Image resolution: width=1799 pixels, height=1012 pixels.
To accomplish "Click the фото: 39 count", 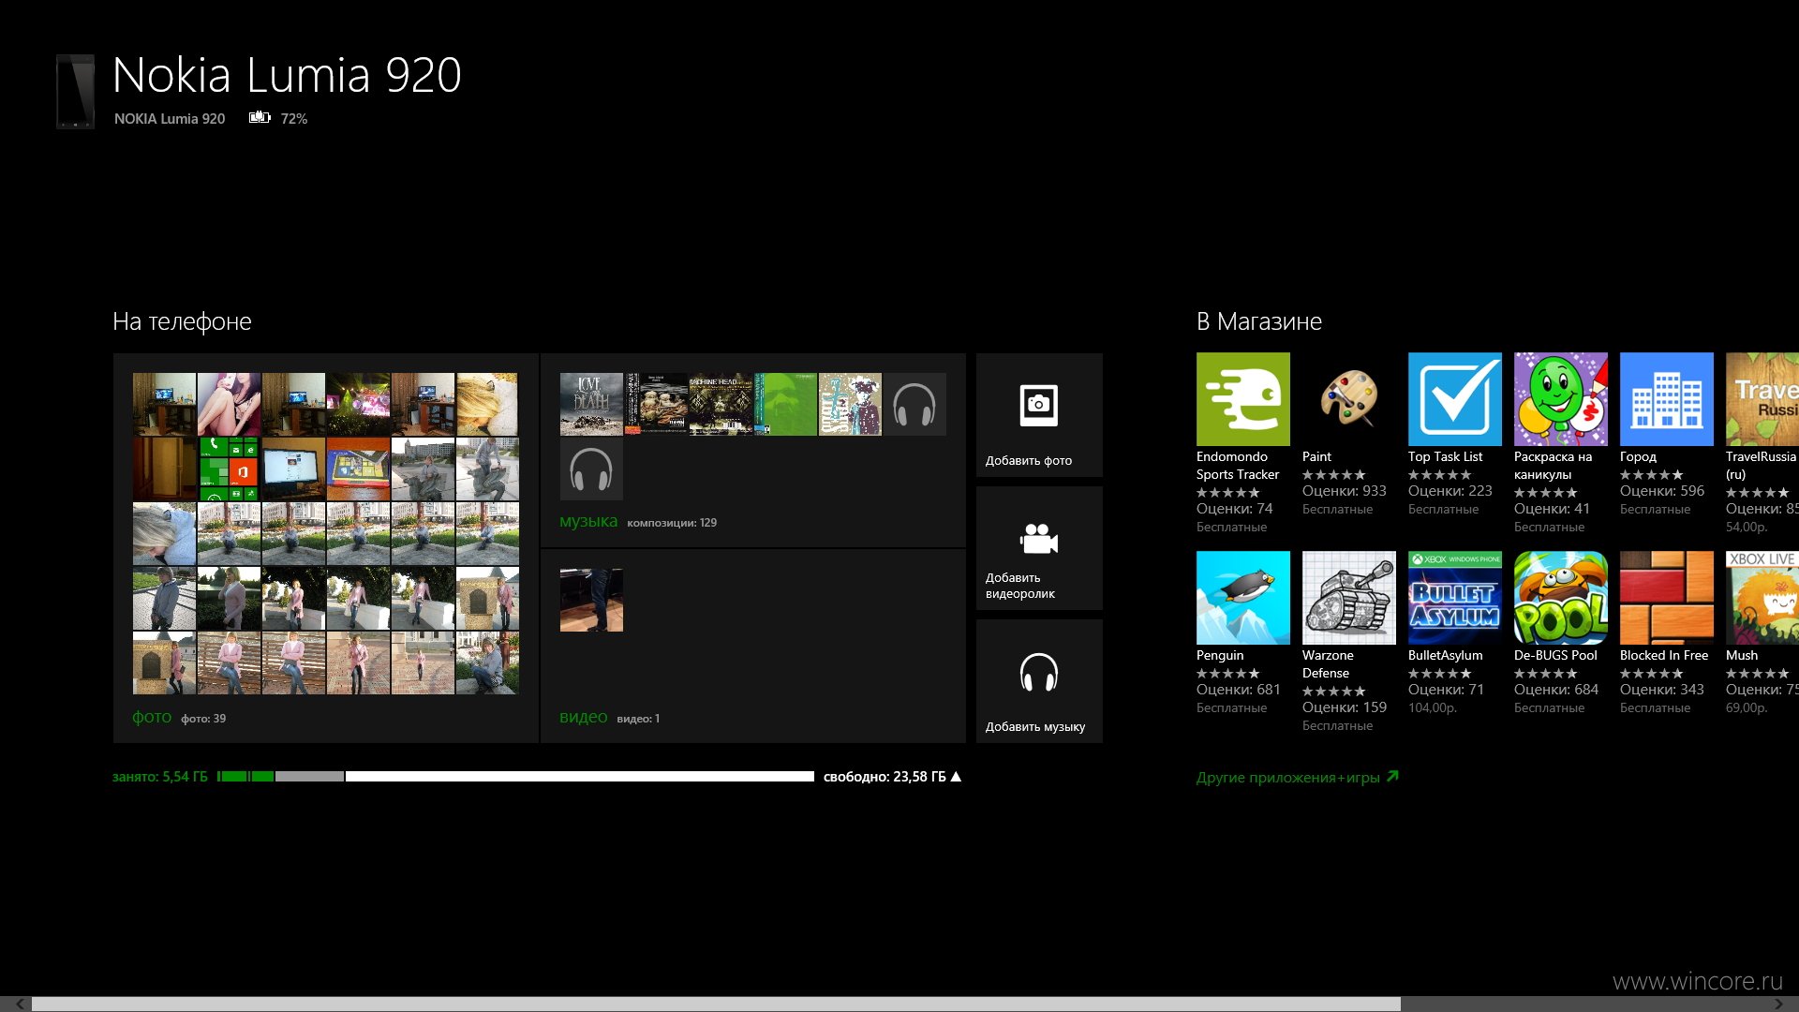I will (203, 719).
